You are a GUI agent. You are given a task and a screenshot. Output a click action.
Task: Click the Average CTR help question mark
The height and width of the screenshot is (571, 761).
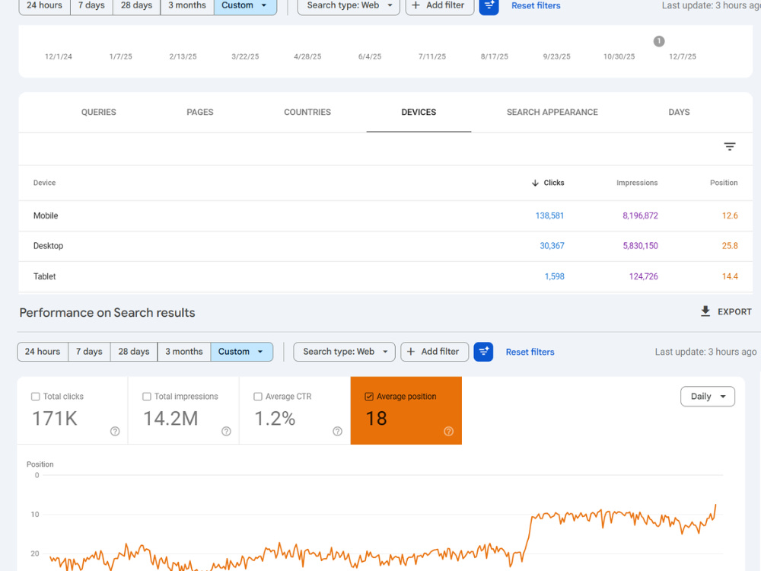337,431
